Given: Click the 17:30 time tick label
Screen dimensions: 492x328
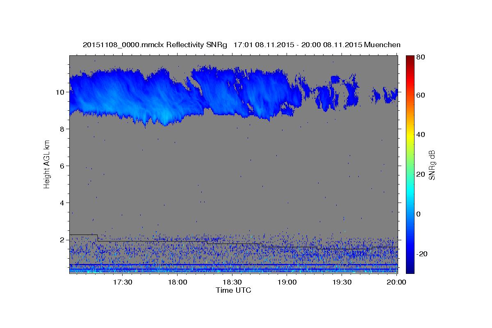Looking at the screenshot, I should (x=122, y=282).
